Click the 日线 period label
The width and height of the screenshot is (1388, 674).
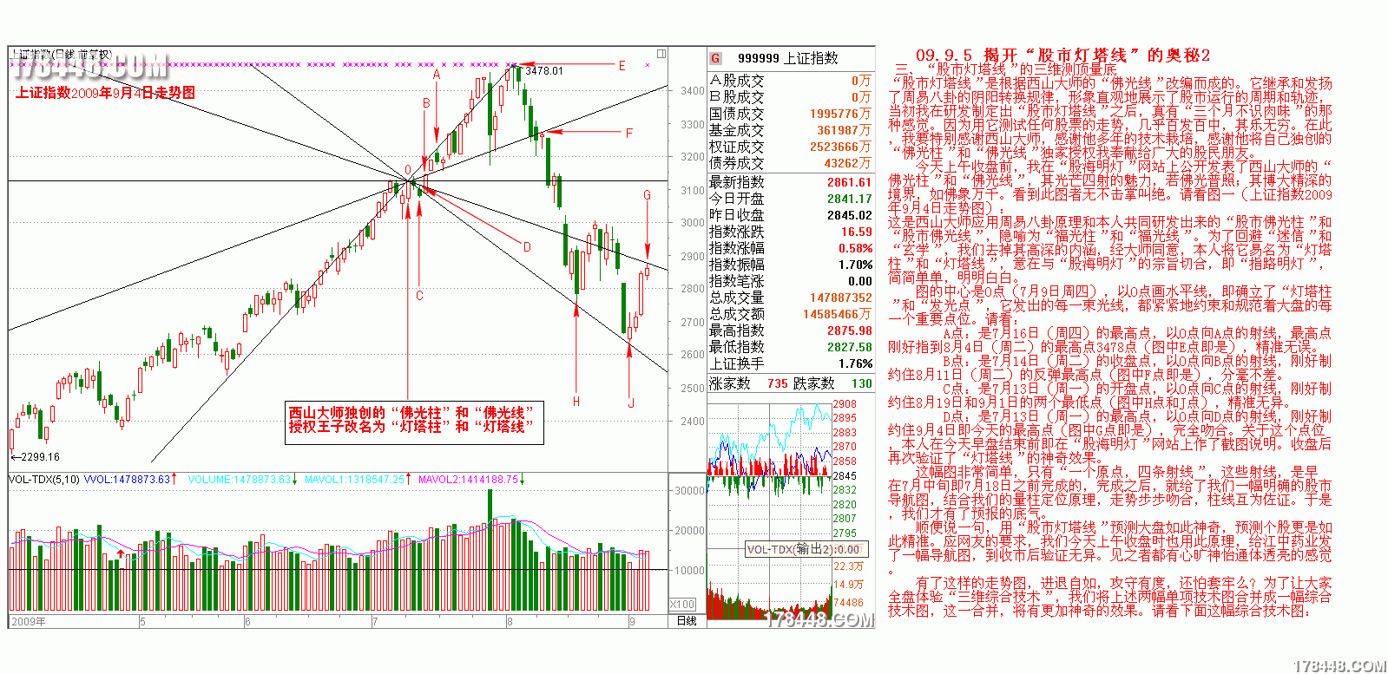pos(687,621)
